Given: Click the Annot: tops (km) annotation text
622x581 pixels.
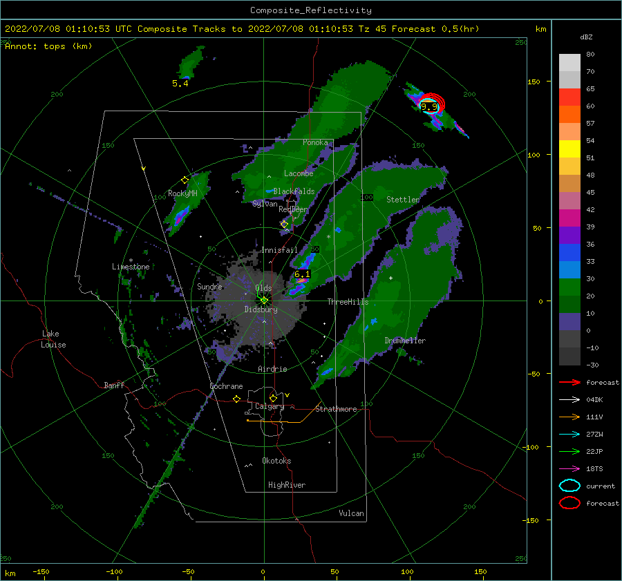Looking at the screenshot, I should [48, 46].
